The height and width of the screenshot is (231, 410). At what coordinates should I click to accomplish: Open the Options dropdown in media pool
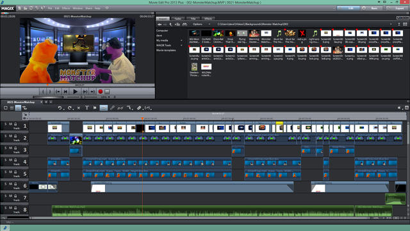pos(201,24)
